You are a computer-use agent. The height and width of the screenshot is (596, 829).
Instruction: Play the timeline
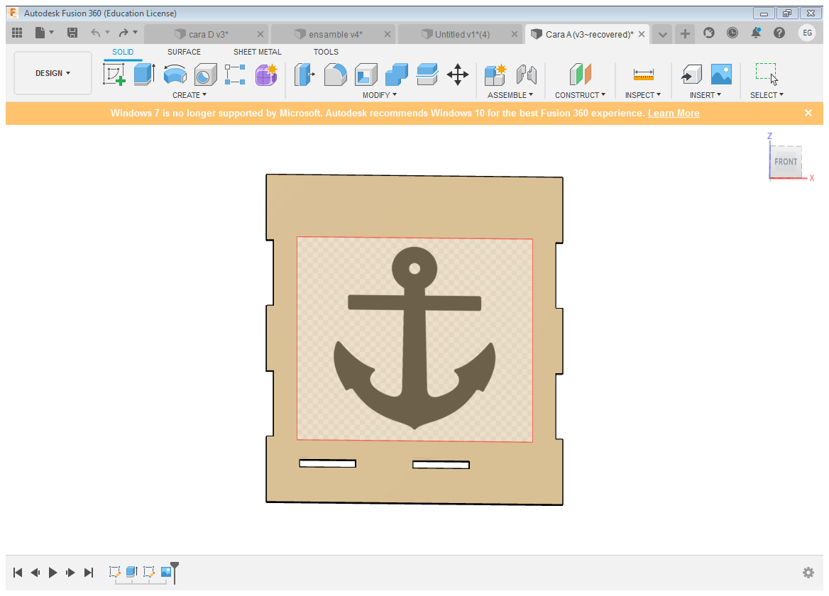(53, 573)
